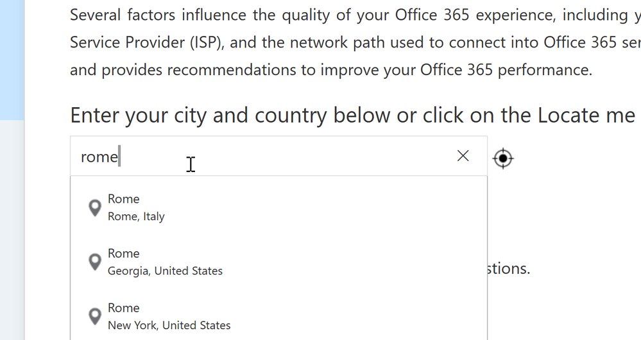Pick the Rome title above New York, United States
This screenshot has width=641, height=340.
(123, 308)
